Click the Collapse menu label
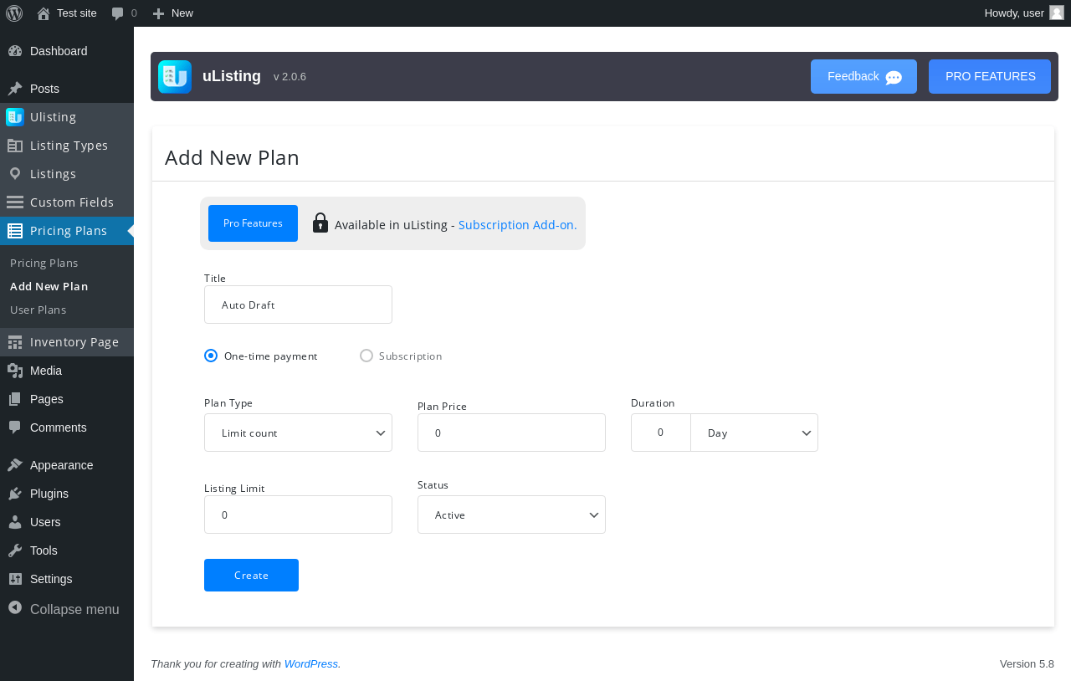1071x681 pixels. 74,609
